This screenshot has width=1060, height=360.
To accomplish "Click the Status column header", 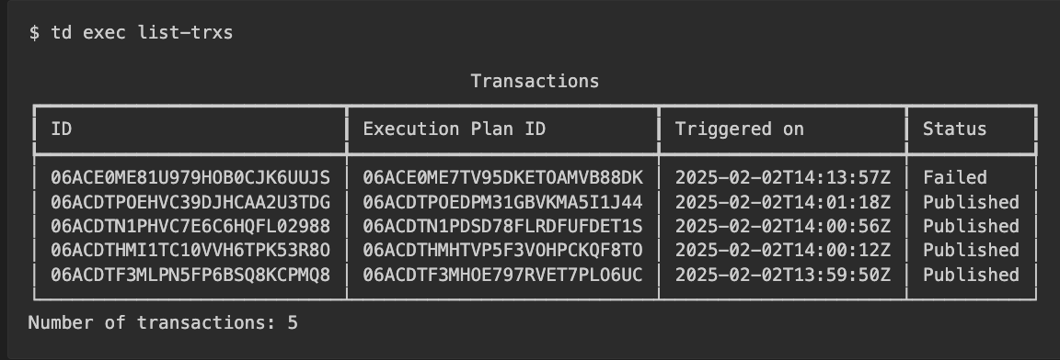I will pyautogui.click(x=954, y=129).
